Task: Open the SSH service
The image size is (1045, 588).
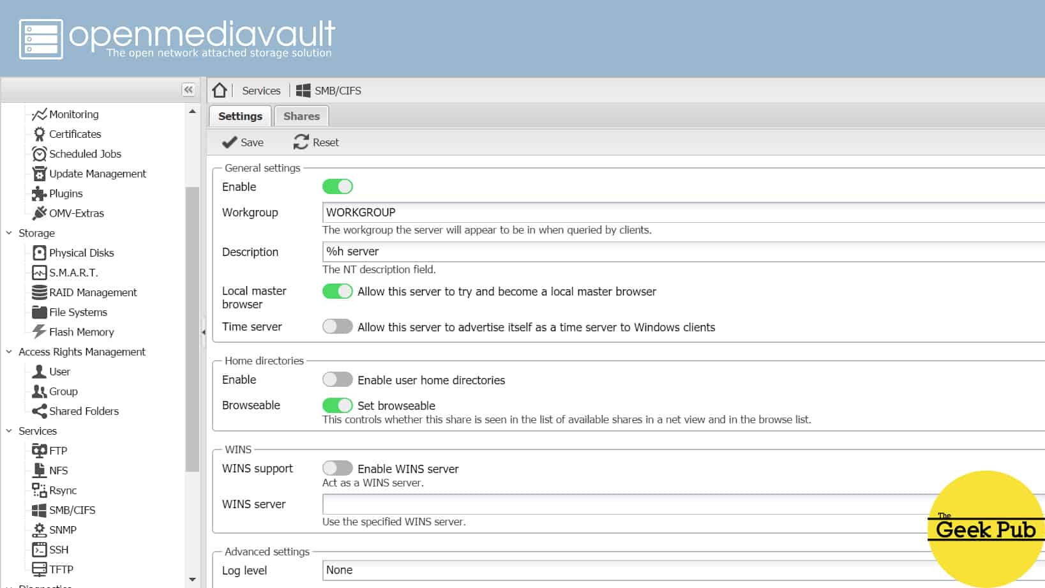Action: pyautogui.click(x=50, y=550)
